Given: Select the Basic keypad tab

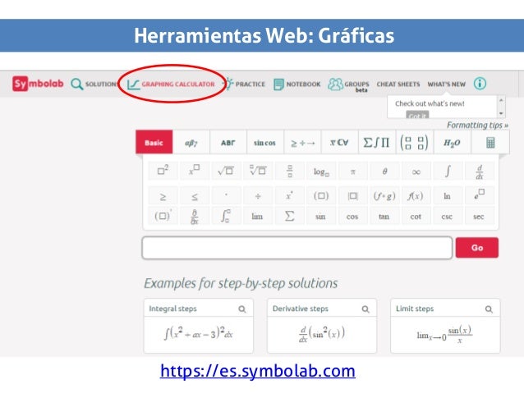Looking at the screenshot, I should (x=154, y=142).
